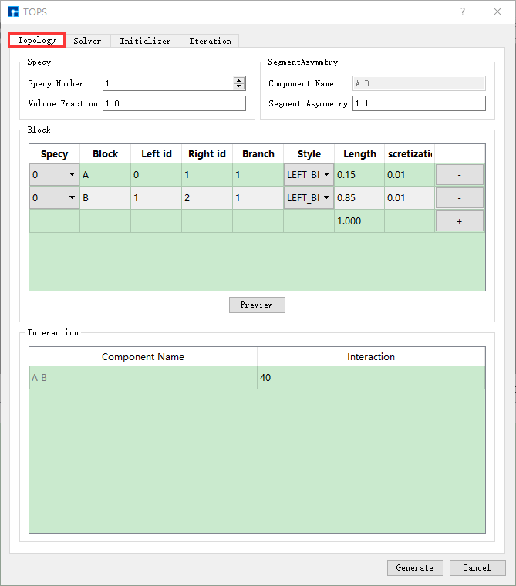Screen dimensions: 516x586
Task: Click the help question mark icon
Action: point(463,12)
